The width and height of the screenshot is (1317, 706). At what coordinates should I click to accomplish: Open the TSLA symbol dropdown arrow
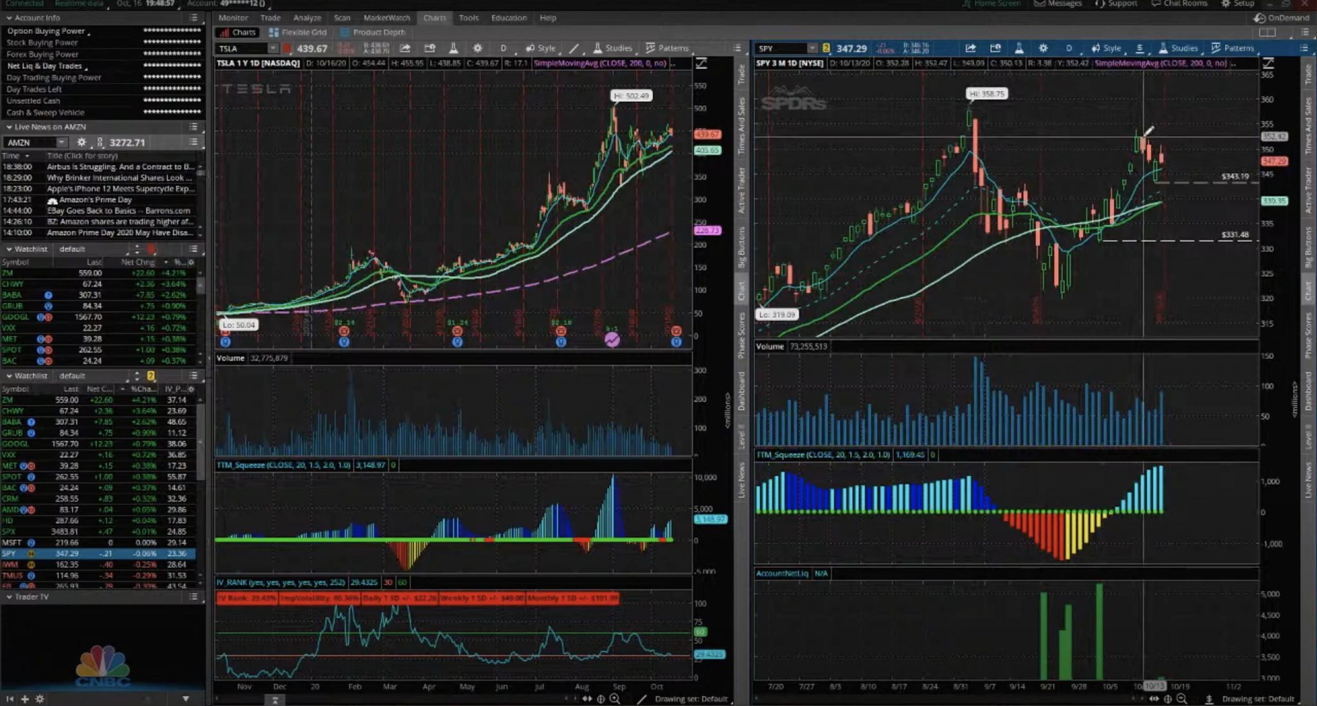(x=273, y=48)
